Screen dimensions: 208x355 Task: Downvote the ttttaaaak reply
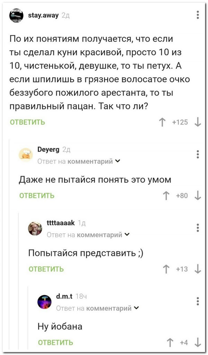pyautogui.click(x=197, y=269)
